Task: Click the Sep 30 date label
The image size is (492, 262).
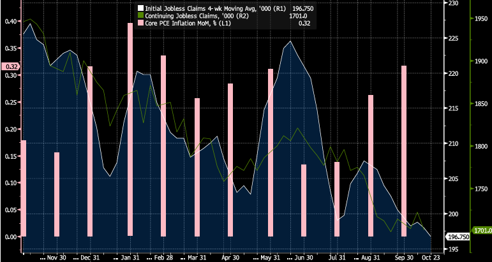Action: click(405, 258)
